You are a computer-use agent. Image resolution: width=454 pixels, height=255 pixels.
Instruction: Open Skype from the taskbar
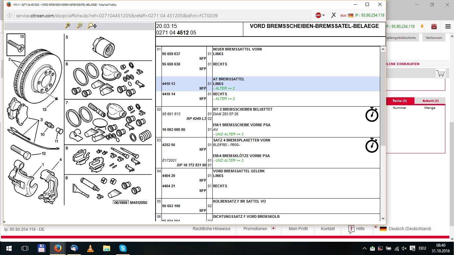[x=123, y=248]
